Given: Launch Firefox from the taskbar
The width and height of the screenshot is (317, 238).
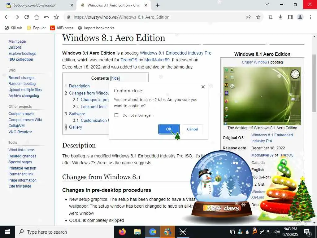Looking at the screenshot, I should (x=122, y=232).
